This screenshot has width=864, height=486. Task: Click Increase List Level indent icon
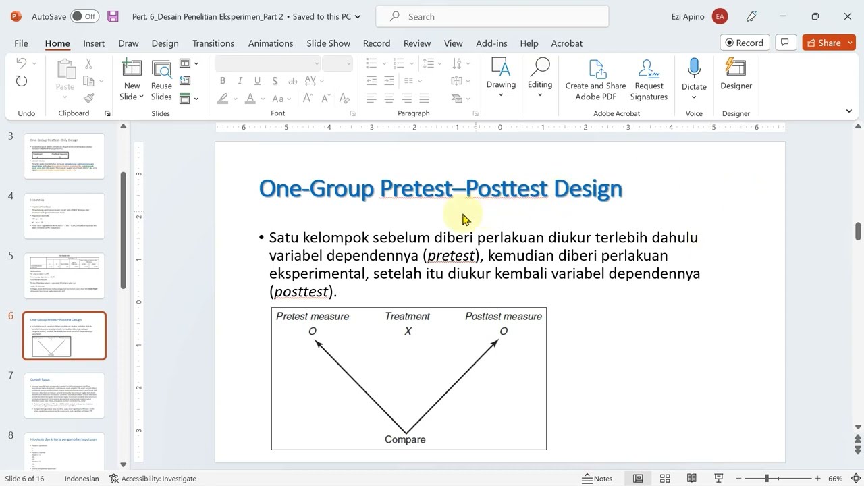(x=389, y=81)
